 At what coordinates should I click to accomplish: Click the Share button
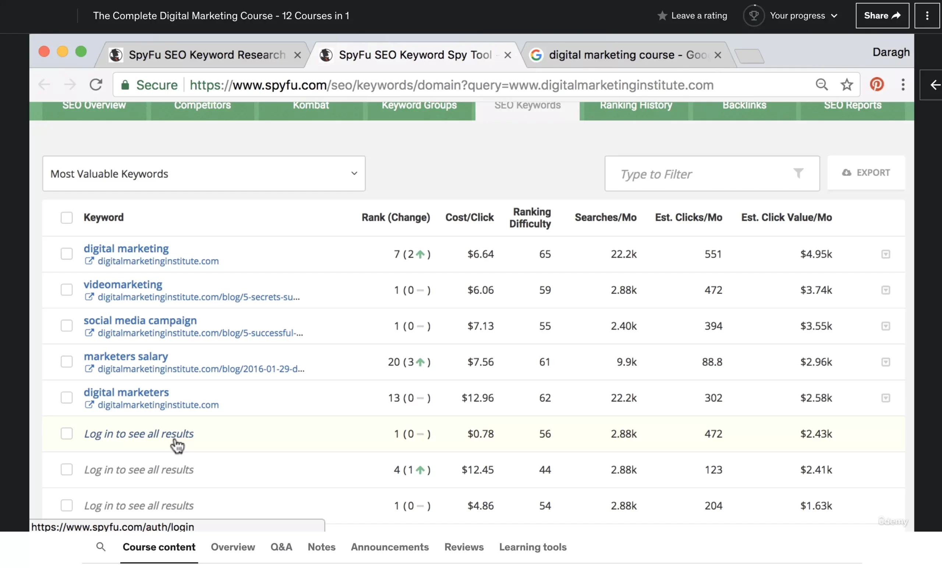tap(882, 16)
